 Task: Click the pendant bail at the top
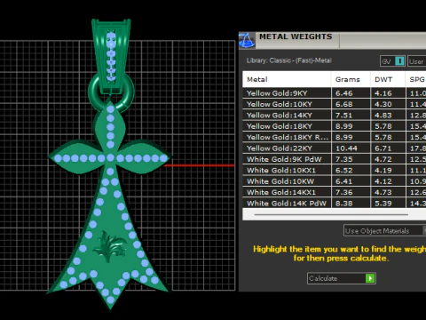point(111,56)
